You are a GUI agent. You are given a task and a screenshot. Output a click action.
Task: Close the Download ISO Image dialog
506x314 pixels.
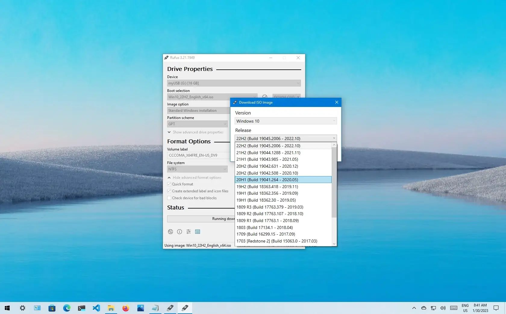pyautogui.click(x=337, y=102)
